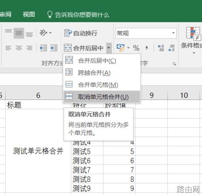
Task: Click cell containing 测试7
Action: tap(87, 170)
